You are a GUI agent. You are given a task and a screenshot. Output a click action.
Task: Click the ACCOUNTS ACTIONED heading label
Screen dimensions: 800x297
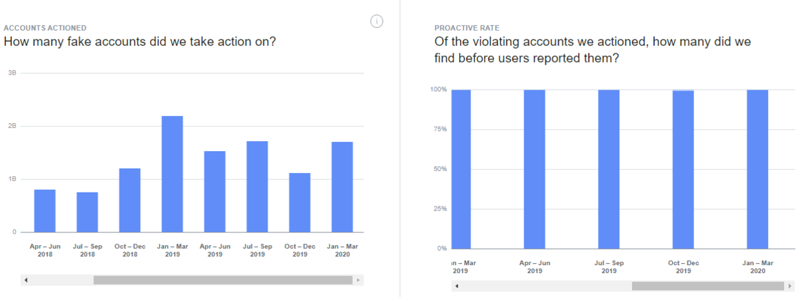coord(45,28)
